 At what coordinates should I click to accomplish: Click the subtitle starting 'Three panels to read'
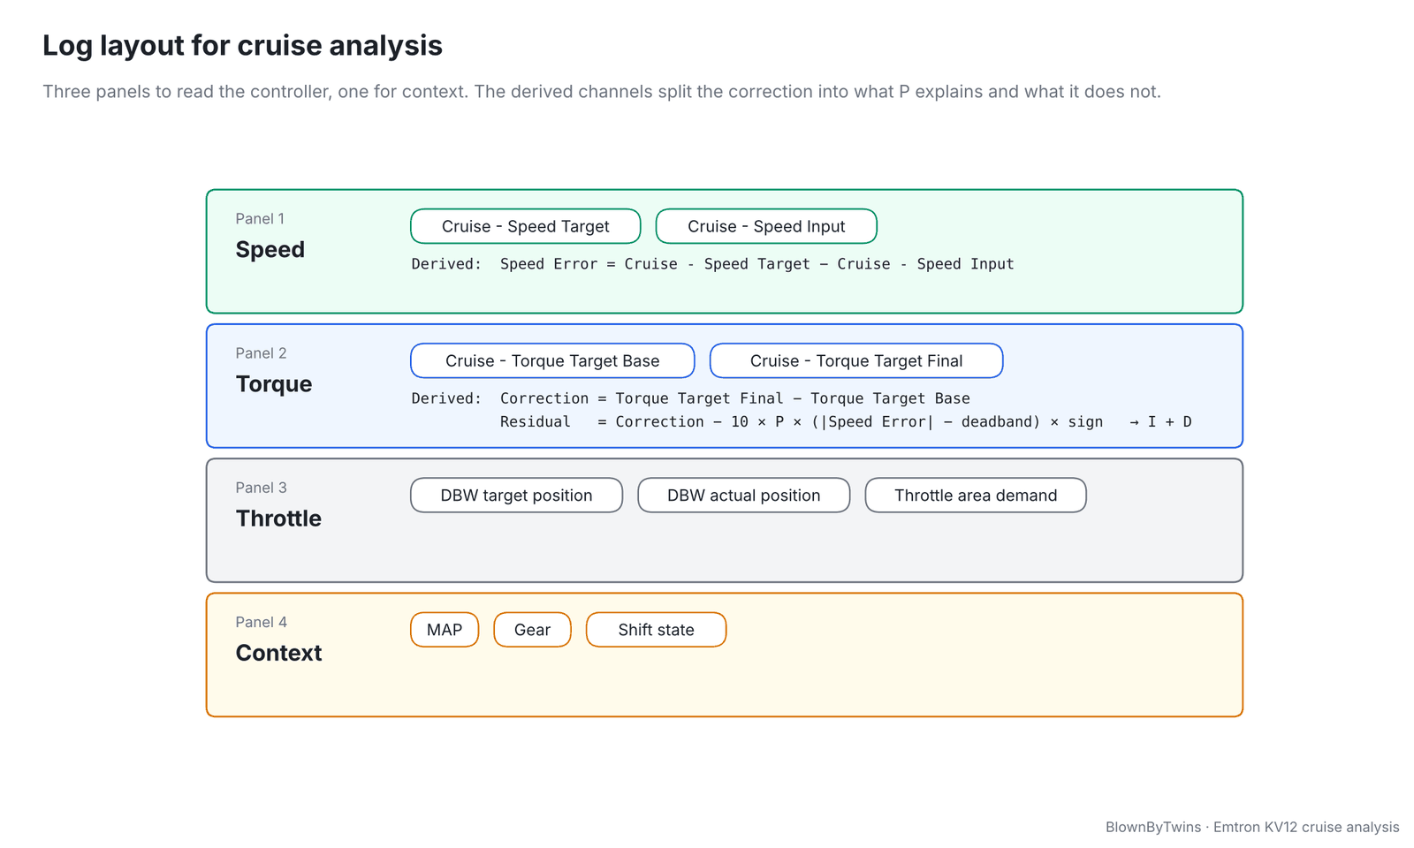602,92
